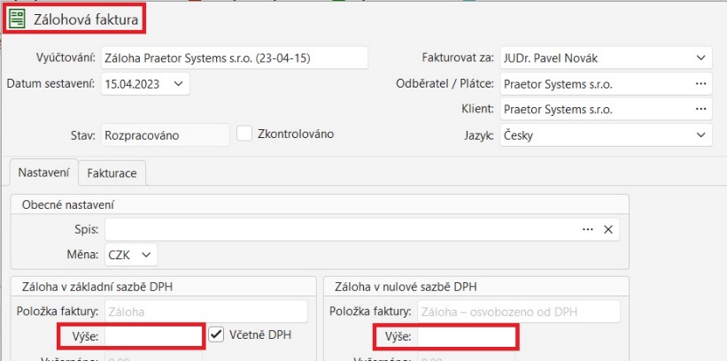Select the Nastavení tab
The height and width of the screenshot is (361, 727).
pyautogui.click(x=43, y=173)
